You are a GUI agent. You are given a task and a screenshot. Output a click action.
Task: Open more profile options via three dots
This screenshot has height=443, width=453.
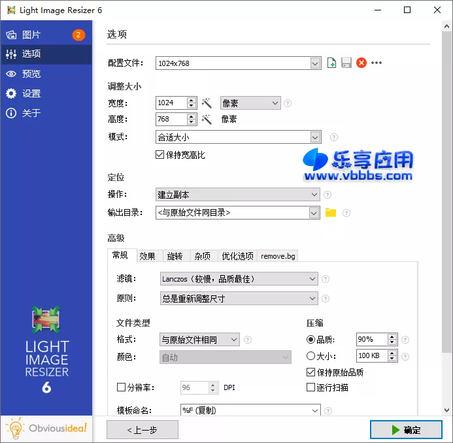click(x=377, y=63)
